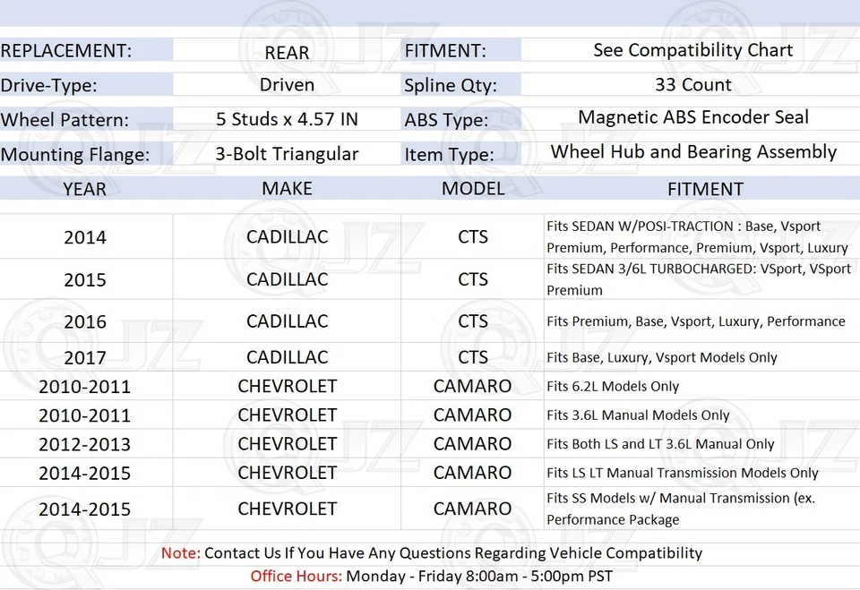
Task: Click the MODEL column header
Action: click(472, 189)
